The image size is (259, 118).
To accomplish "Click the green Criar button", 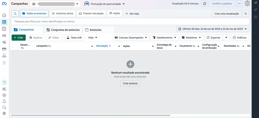I will (18, 37).
